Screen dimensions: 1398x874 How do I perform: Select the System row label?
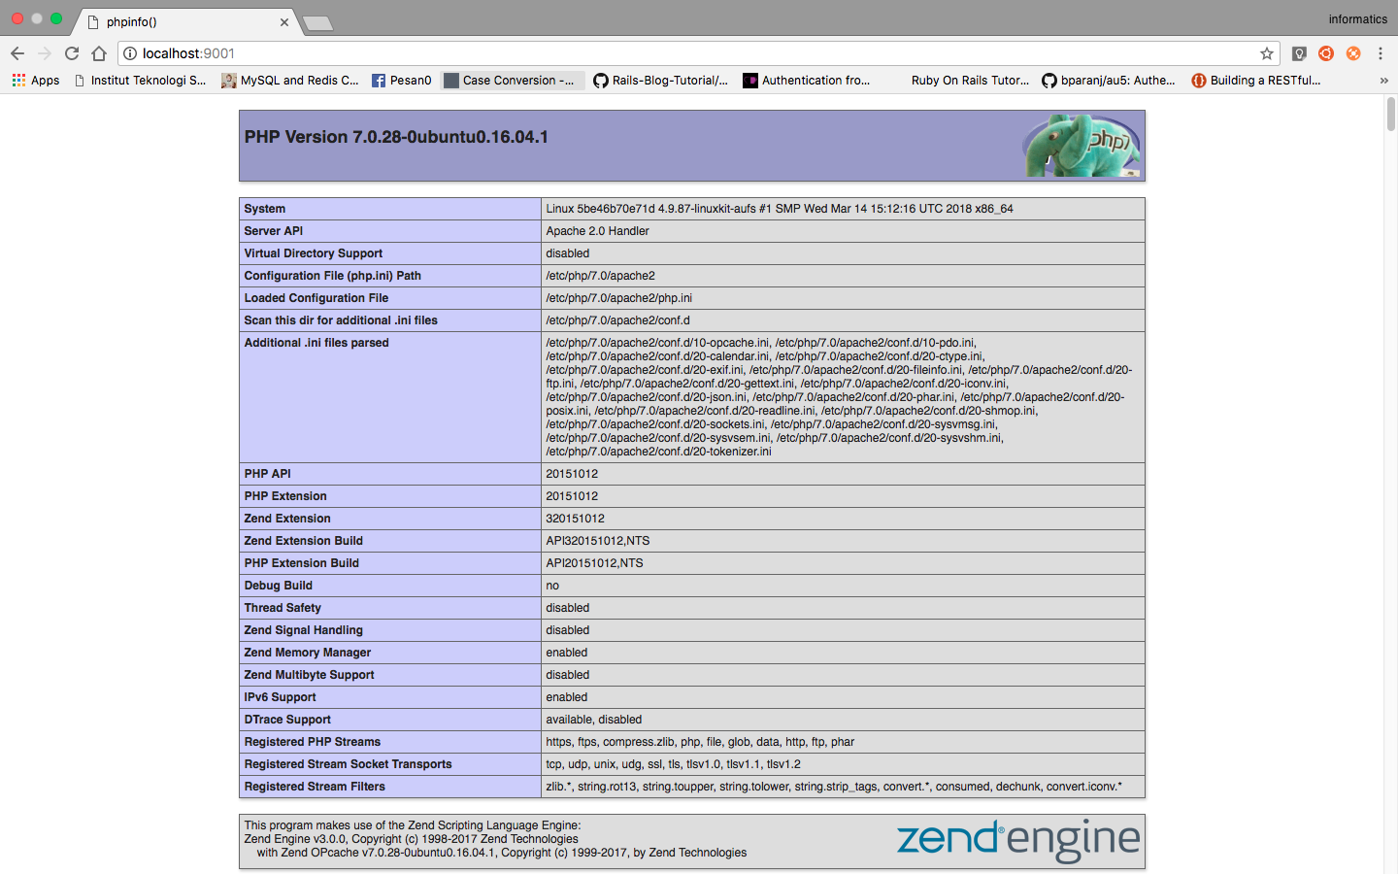tap(265, 209)
